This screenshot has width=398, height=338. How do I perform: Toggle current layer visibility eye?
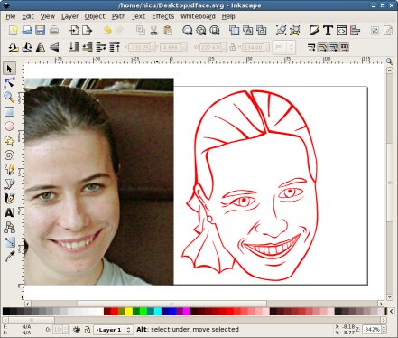[77, 330]
